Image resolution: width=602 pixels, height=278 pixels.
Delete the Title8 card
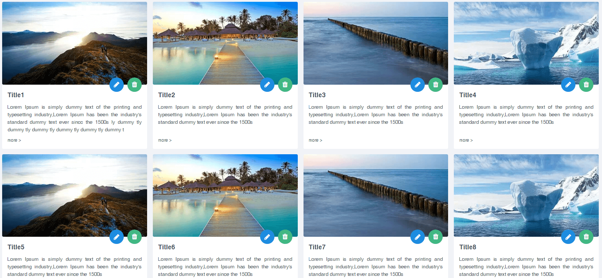point(586,237)
